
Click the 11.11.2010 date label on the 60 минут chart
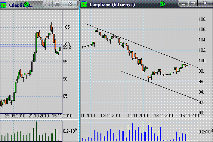(x=138, y=116)
